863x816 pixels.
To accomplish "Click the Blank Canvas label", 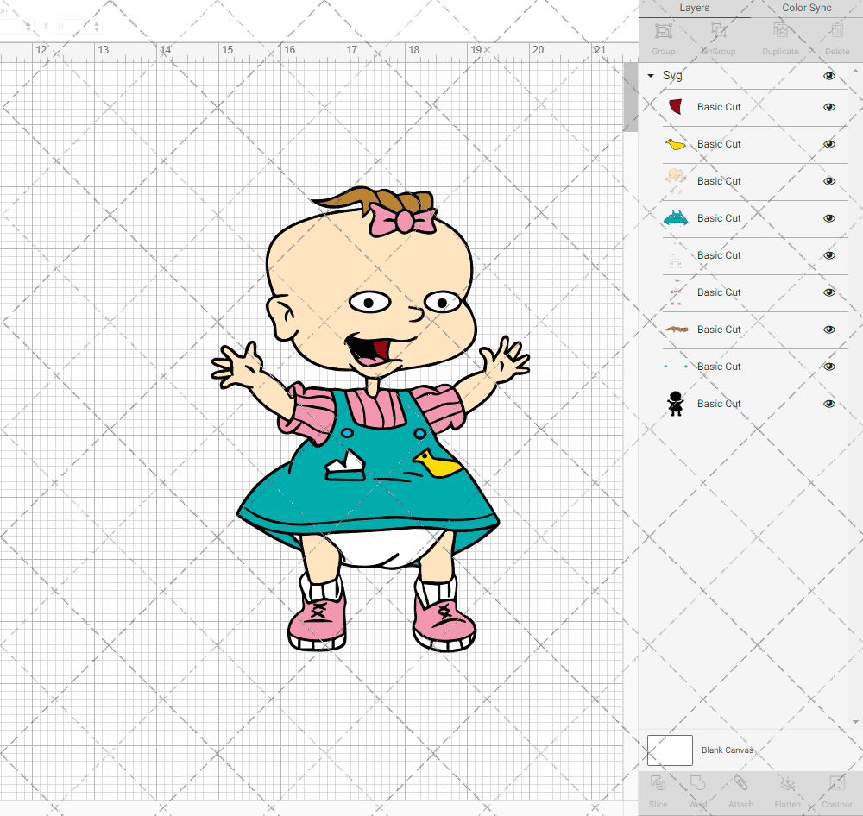I will 727,750.
